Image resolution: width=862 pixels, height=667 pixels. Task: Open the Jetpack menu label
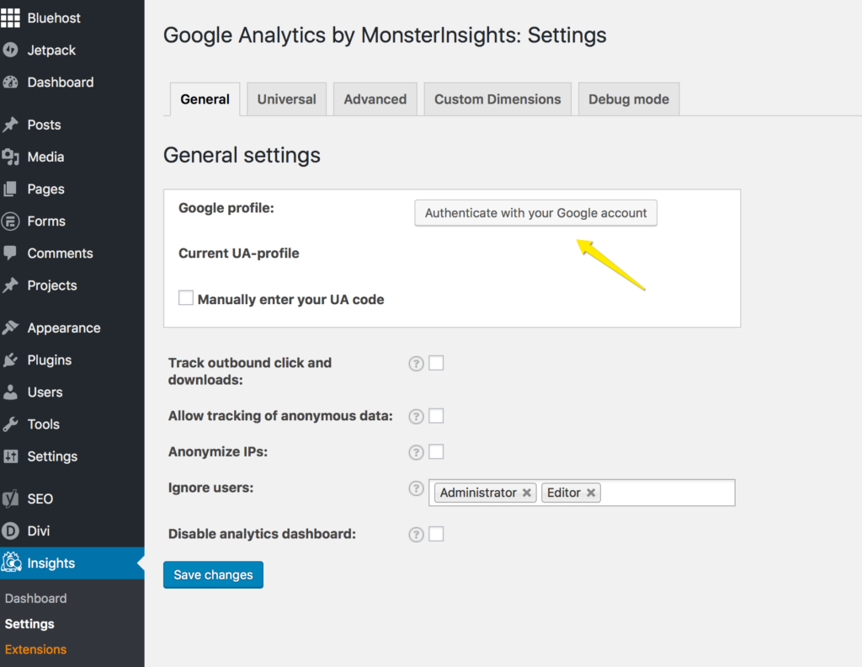coord(51,50)
